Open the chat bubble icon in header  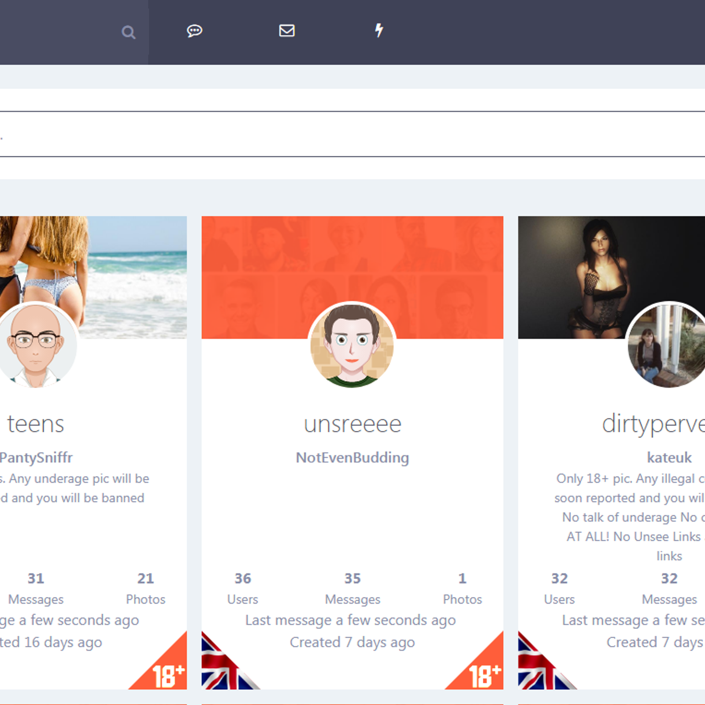click(194, 31)
